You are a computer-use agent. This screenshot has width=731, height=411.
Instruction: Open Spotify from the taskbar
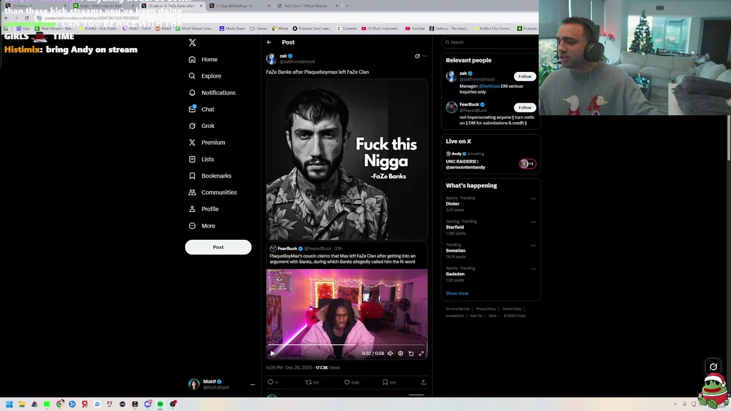click(x=160, y=404)
